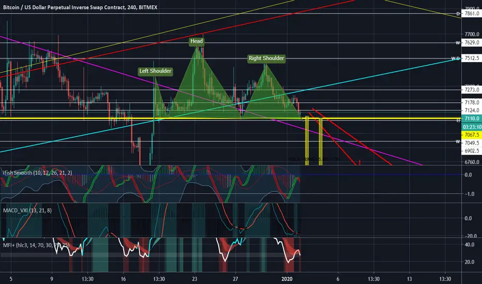Screen dimensions: 482x284
Task: Click the 9 date on time axis
Action: click(52, 279)
